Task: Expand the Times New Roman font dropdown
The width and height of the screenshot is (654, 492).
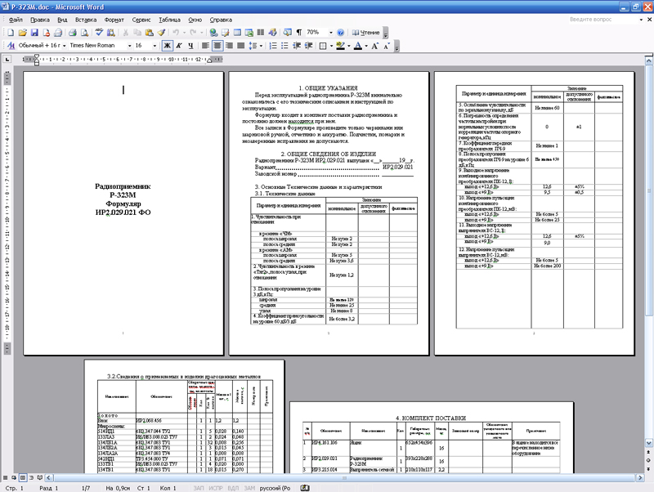Action: coord(130,46)
